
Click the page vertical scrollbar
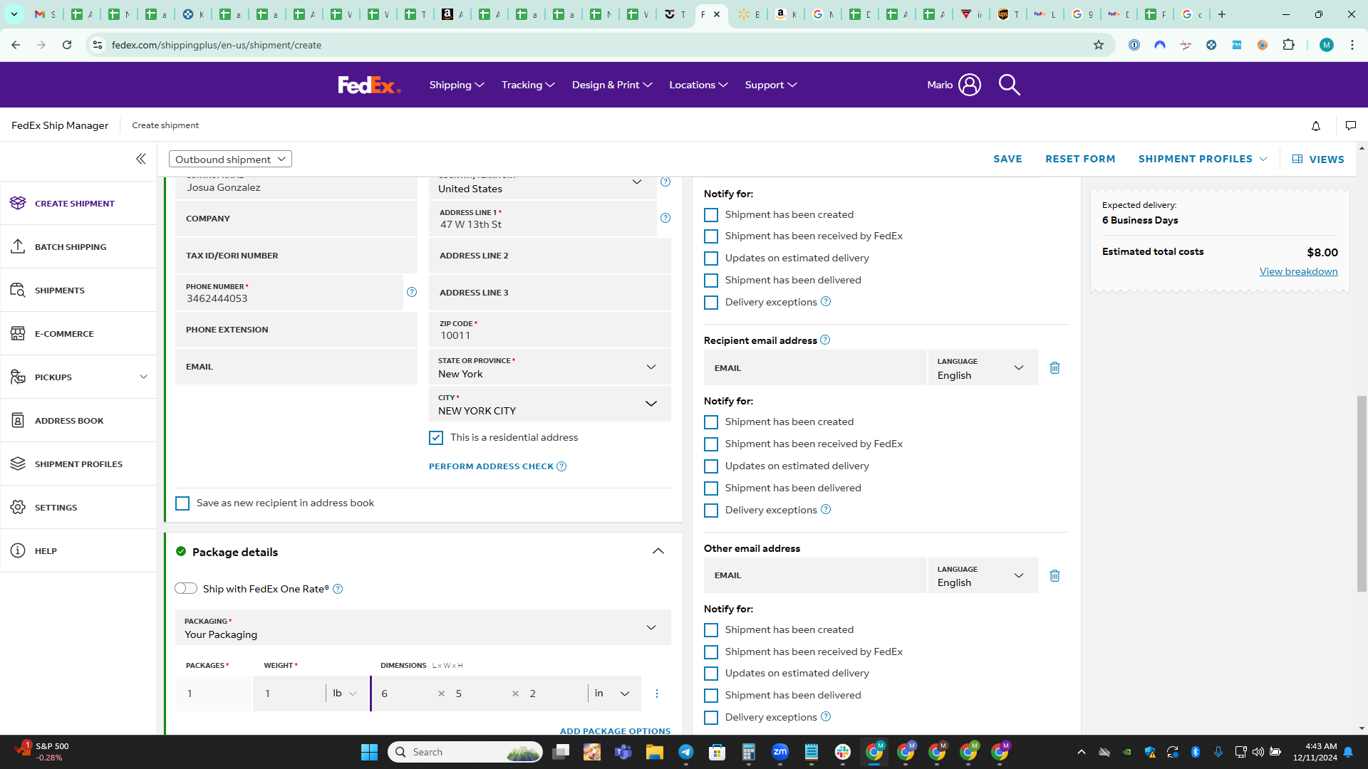pos(1362,493)
